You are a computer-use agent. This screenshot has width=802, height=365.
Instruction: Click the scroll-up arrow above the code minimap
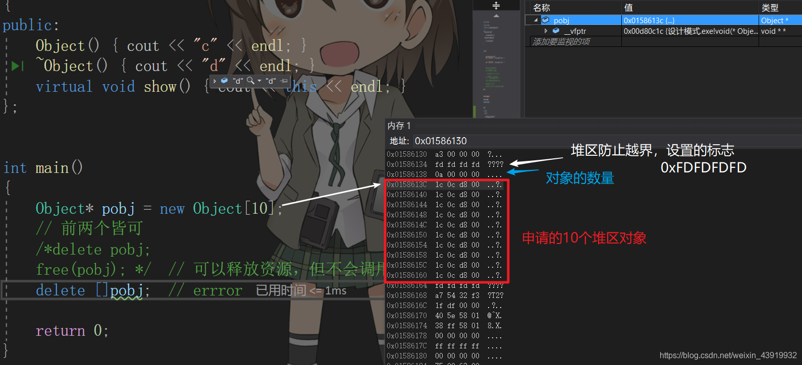[x=496, y=16]
